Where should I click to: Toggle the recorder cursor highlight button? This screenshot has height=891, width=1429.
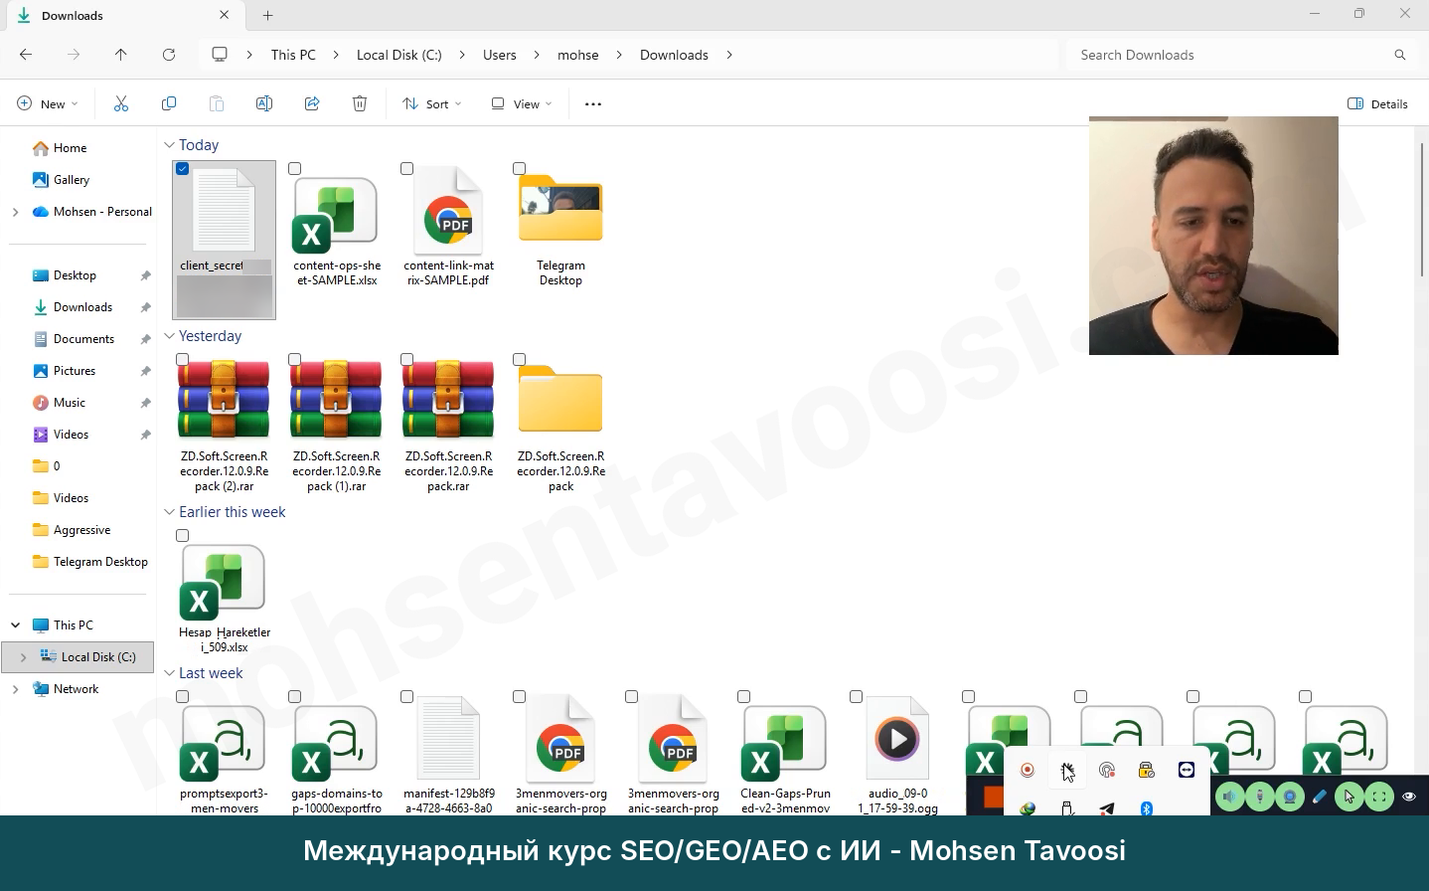click(x=1350, y=797)
